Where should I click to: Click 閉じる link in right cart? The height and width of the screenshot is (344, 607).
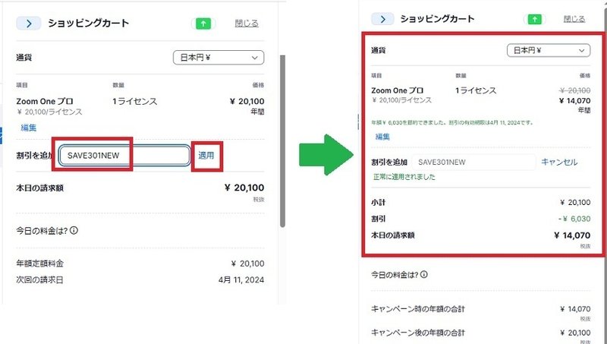(x=574, y=18)
